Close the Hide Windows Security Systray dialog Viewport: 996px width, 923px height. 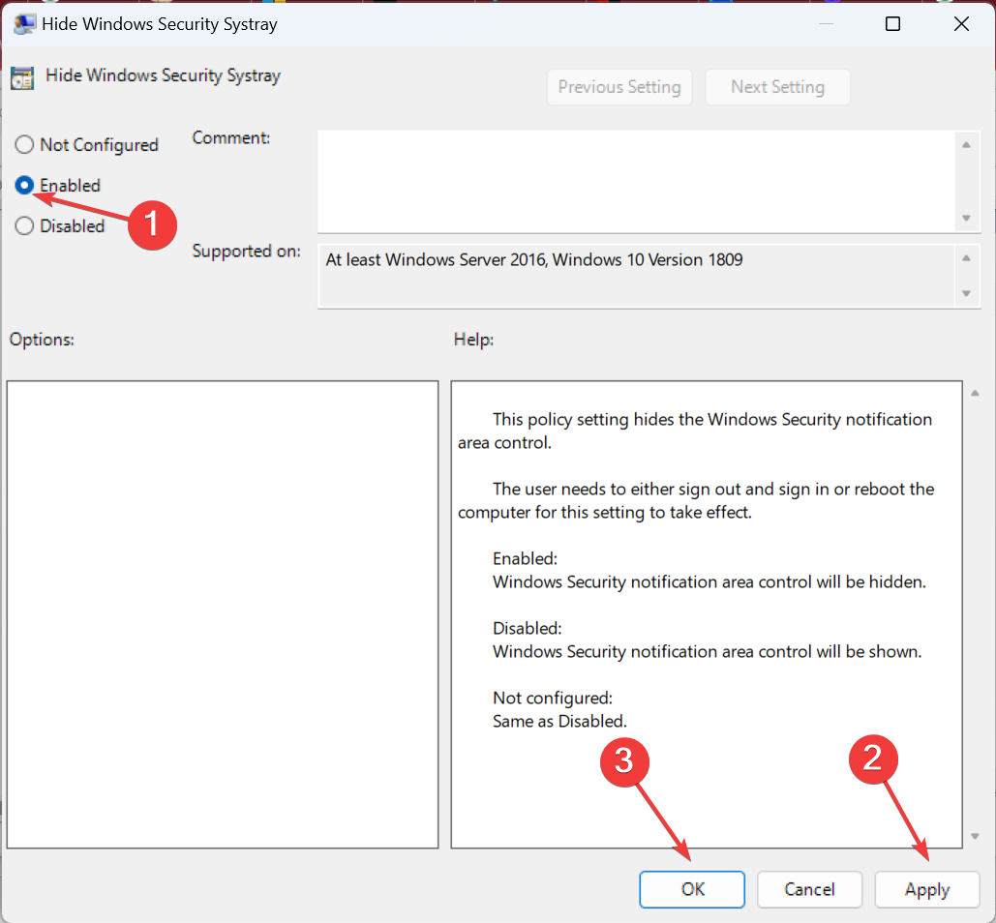pos(962,24)
